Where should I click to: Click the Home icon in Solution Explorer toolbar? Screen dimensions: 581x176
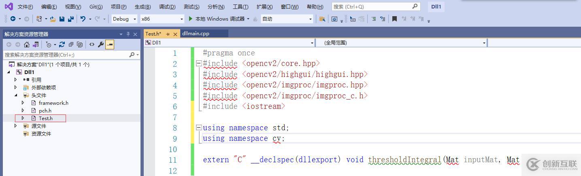coord(27,45)
